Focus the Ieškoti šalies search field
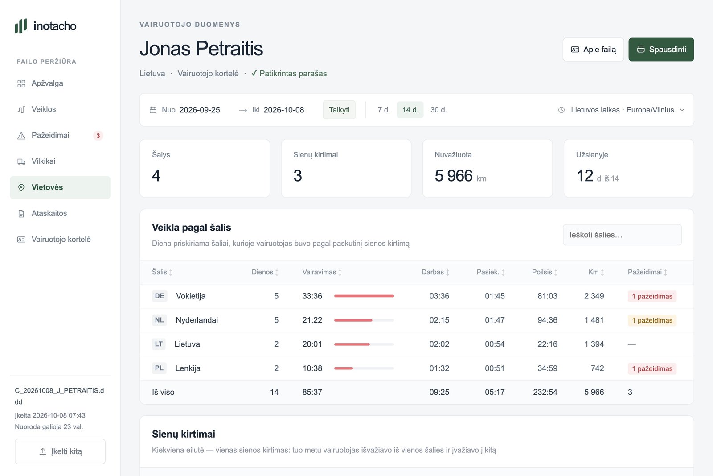Image resolution: width=713 pixels, height=476 pixels. (622, 235)
